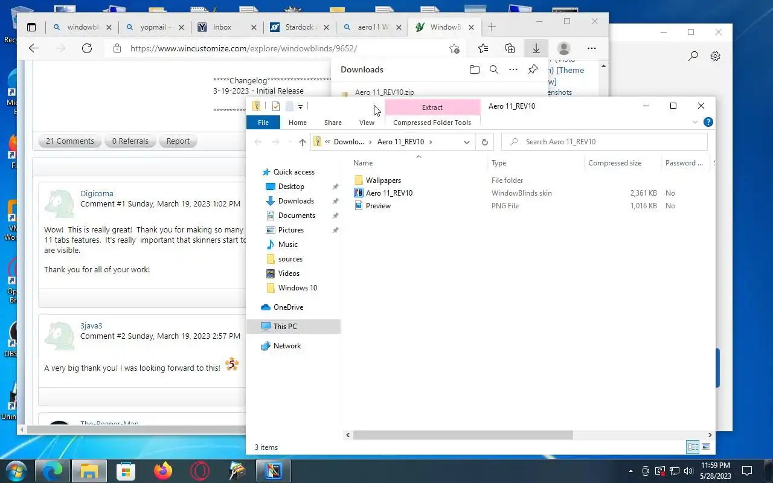Select the Wallpapers folder
The height and width of the screenshot is (483, 773).
click(383, 181)
